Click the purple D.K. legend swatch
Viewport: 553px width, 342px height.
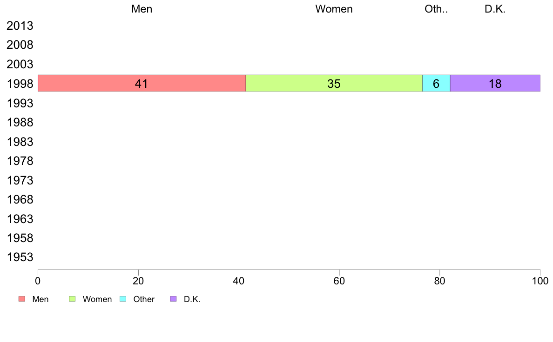tap(173, 299)
